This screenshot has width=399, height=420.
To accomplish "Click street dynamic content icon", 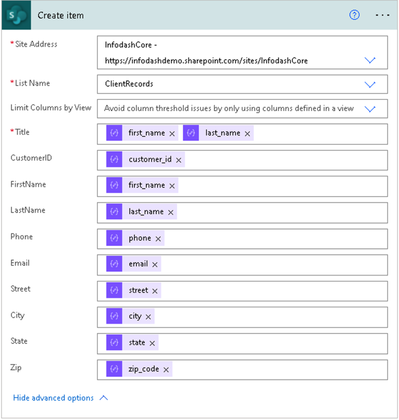I will pos(114,290).
